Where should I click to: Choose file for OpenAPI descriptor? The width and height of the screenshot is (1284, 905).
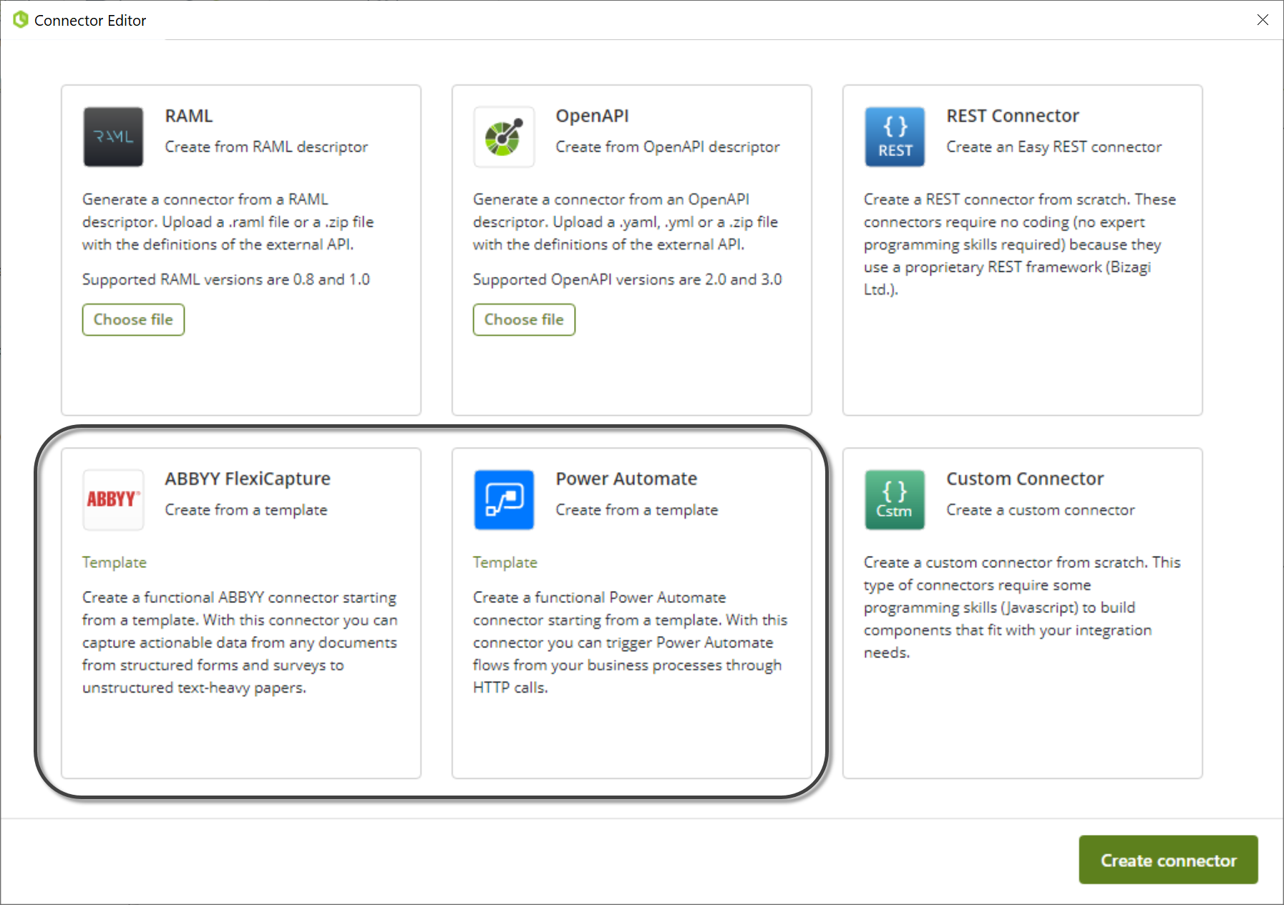[524, 320]
